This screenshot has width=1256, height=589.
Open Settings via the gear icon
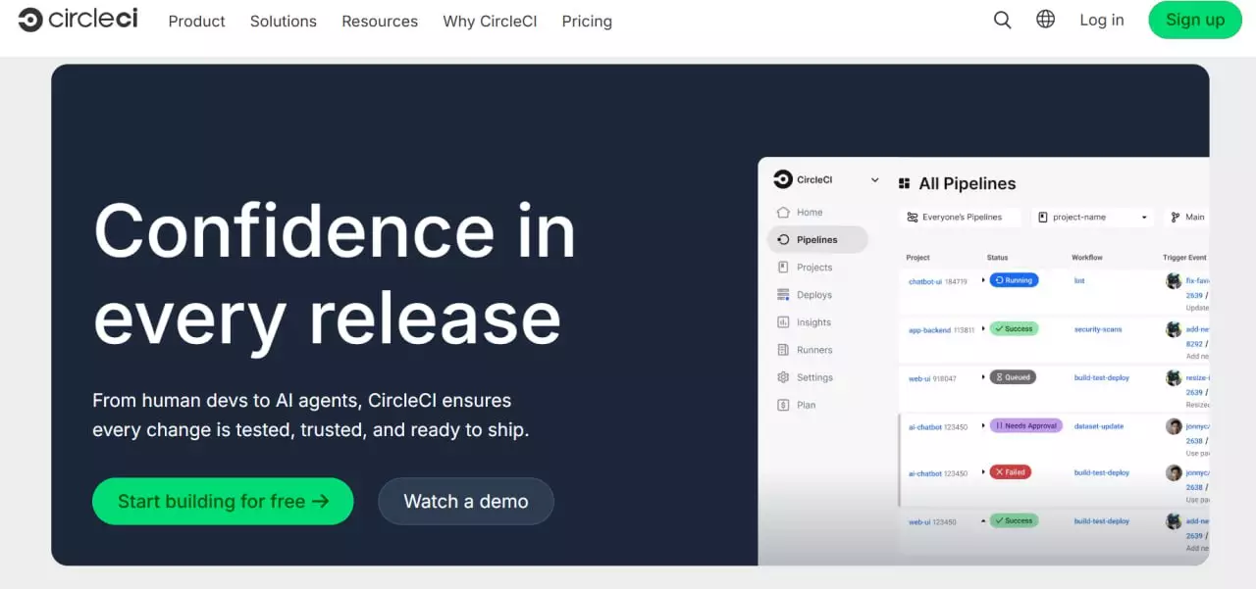tap(784, 376)
